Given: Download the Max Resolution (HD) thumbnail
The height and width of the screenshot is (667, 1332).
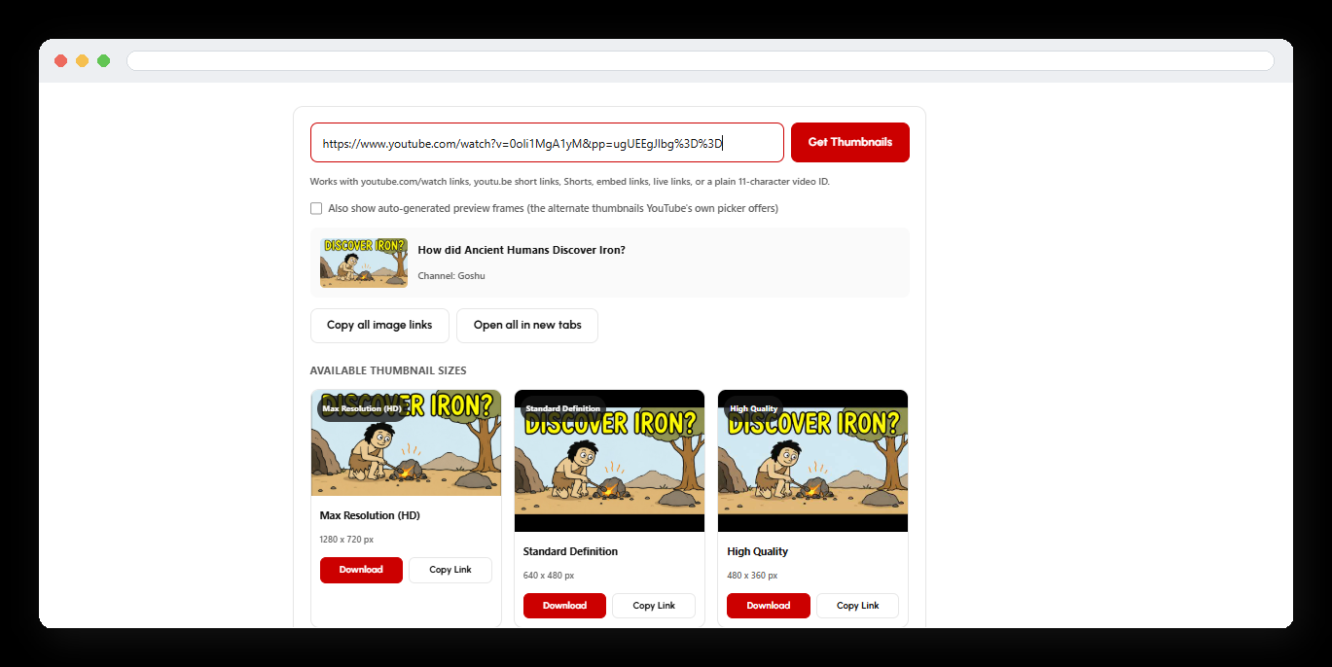Looking at the screenshot, I should point(361,570).
